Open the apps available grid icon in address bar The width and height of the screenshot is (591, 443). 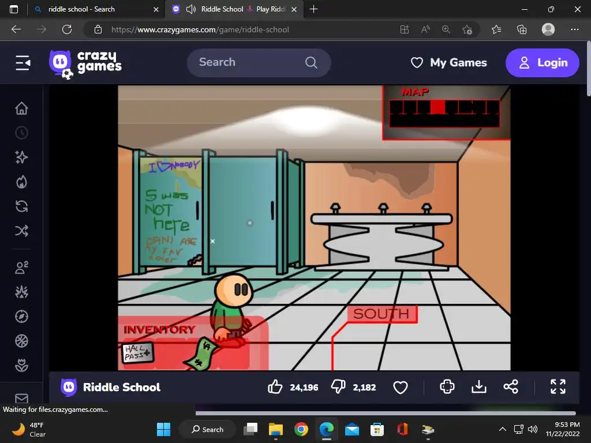tap(405, 29)
